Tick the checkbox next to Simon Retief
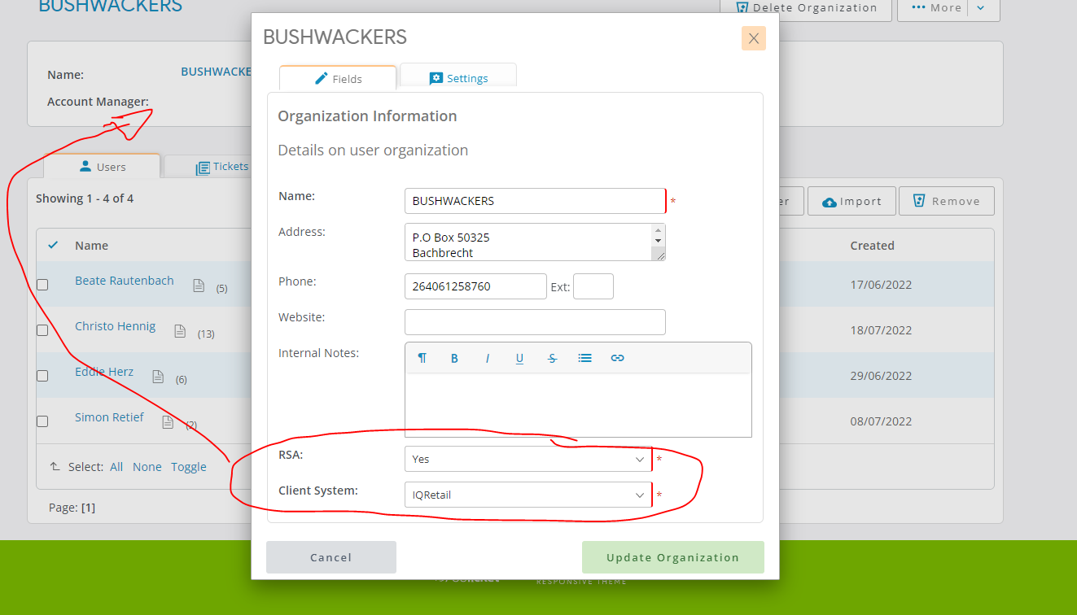Image resolution: width=1077 pixels, height=615 pixels. [42, 421]
